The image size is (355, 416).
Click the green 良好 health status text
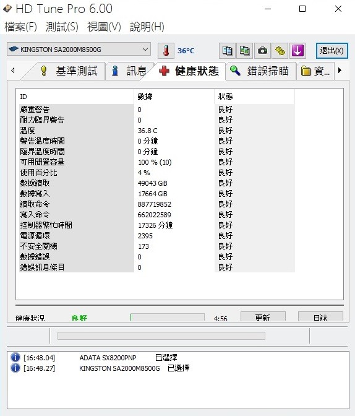coord(79,318)
